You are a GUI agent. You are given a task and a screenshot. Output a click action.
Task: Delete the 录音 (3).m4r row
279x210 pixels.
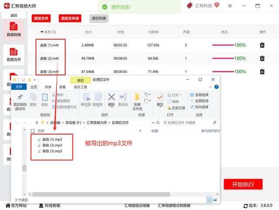[262, 71]
